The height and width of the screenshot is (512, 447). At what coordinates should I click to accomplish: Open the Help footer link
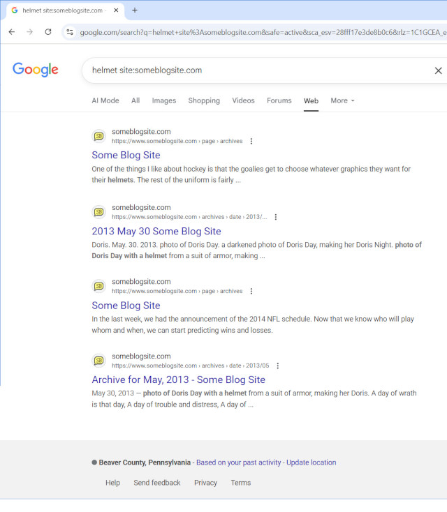112,483
